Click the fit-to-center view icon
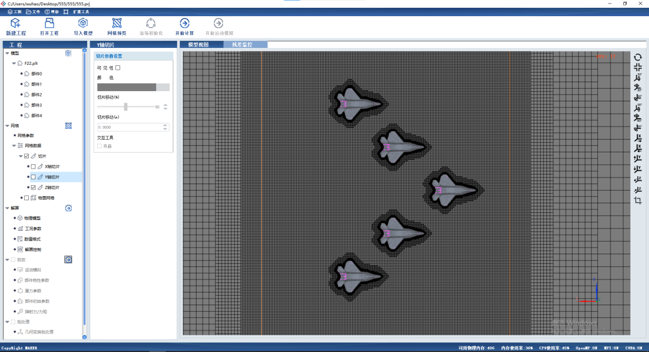 coord(638,67)
